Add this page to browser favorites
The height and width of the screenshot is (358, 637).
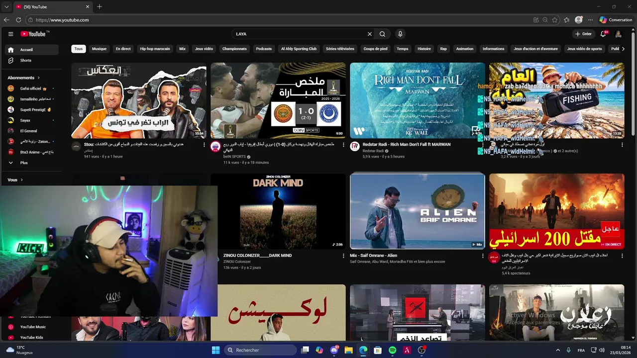(x=555, y=20)
